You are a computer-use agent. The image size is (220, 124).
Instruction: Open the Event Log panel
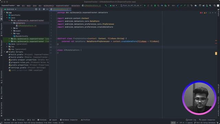[191, 120]
